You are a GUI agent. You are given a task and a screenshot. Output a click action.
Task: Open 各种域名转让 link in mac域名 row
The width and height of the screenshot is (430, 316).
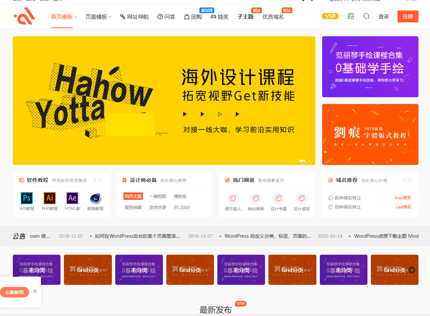[x=348, y=198]
